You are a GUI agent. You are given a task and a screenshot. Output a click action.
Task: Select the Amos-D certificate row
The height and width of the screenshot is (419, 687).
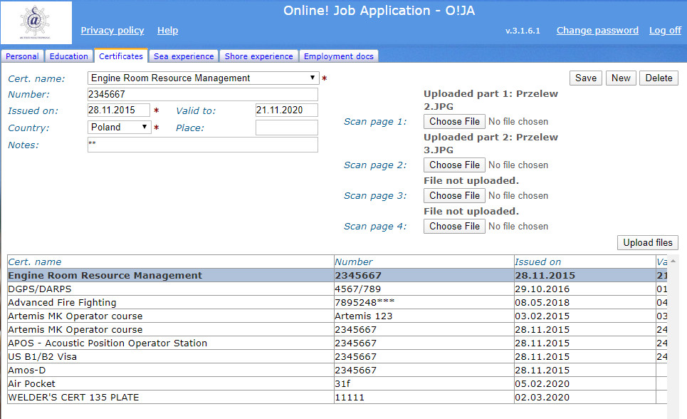(x=337, y=371)
